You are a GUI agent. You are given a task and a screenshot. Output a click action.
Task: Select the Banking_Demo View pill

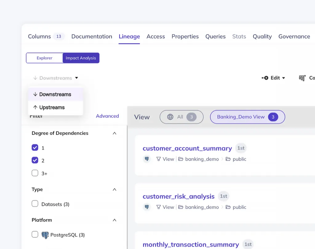247,117
